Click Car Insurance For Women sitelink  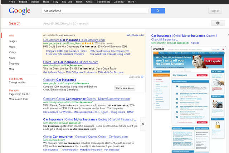click(57, 112)
